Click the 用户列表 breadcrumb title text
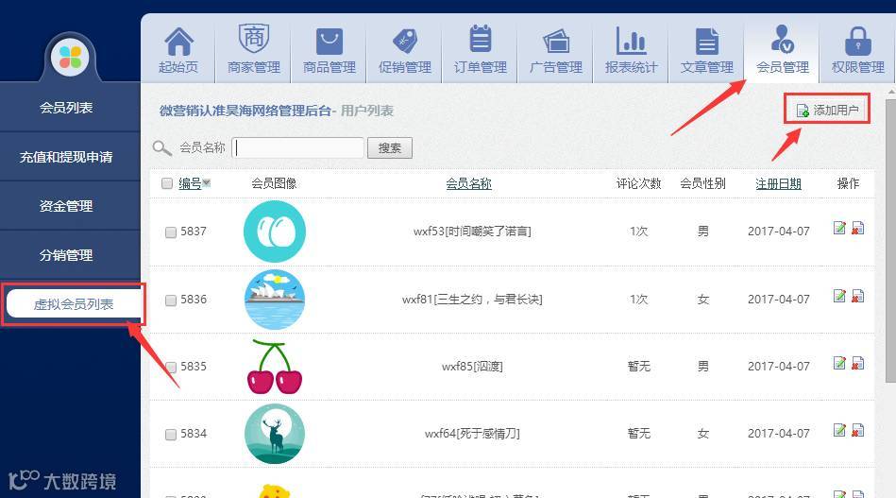 [367, 111]
